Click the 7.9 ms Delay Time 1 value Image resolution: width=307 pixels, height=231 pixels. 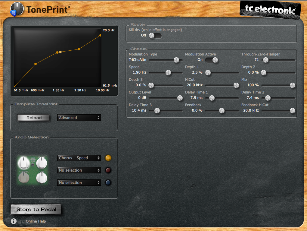pyautogui.click(x=196, y=98)
